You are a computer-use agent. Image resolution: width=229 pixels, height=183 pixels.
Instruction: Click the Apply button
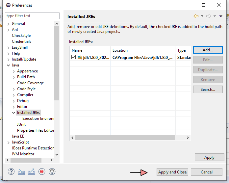click(x=210, y=157)
